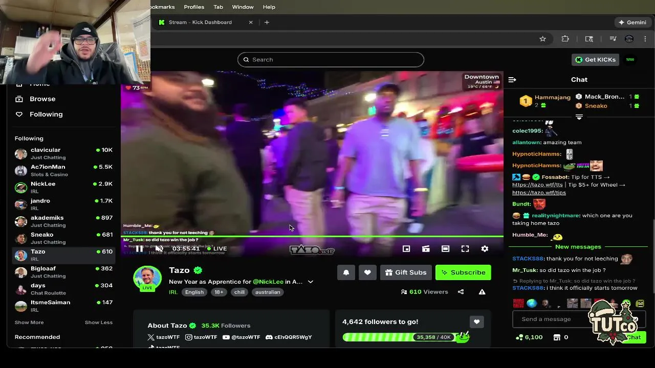This screenshot has width=655, height=368.
Task: Open jandro's channel in sidebar
Action: pos(63,204)
